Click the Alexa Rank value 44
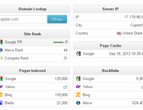The height and width of the screenshot is (110, 143). [x=66, y=50]
